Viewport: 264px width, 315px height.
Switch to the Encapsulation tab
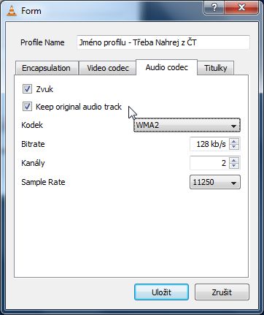click(x=46, y=68)
